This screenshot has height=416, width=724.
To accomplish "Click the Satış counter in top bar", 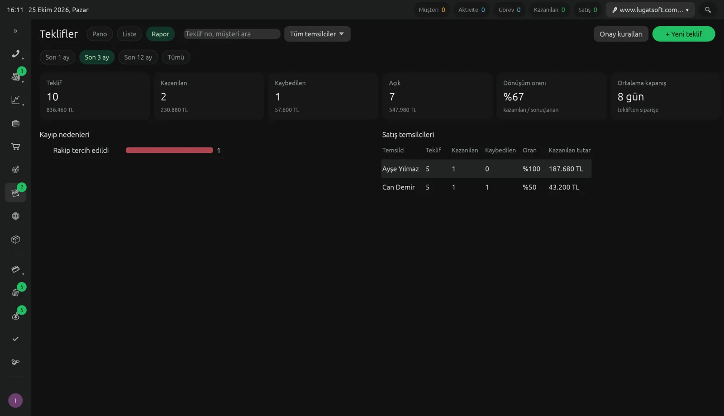I will [x=587, y=10].
